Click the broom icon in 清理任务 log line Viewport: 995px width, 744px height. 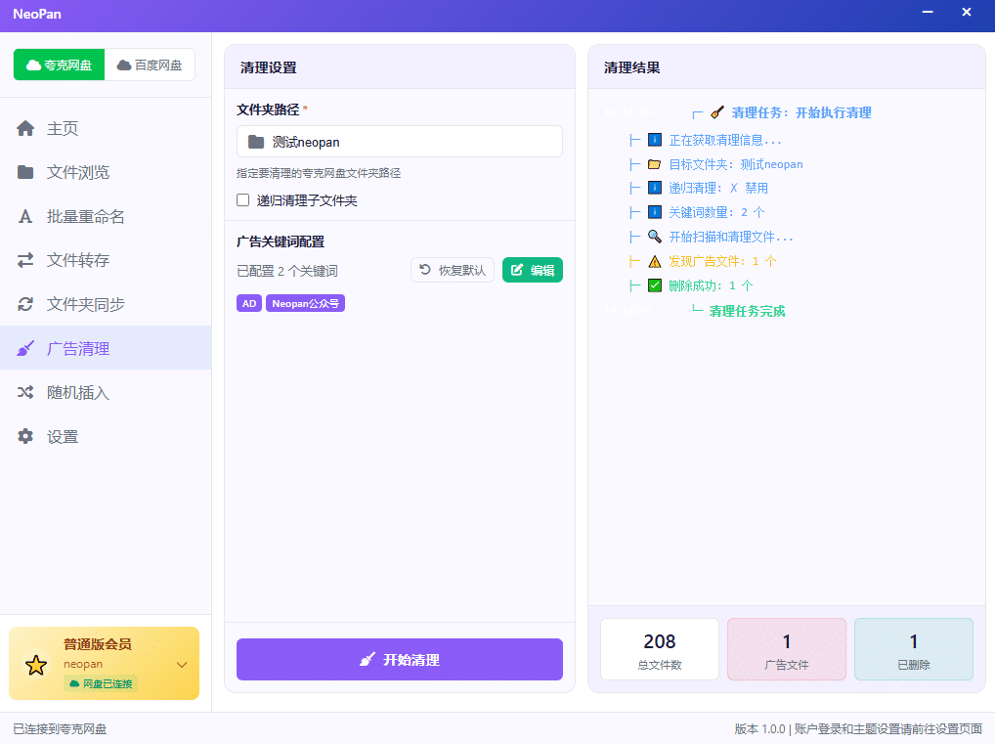point(717,113)
